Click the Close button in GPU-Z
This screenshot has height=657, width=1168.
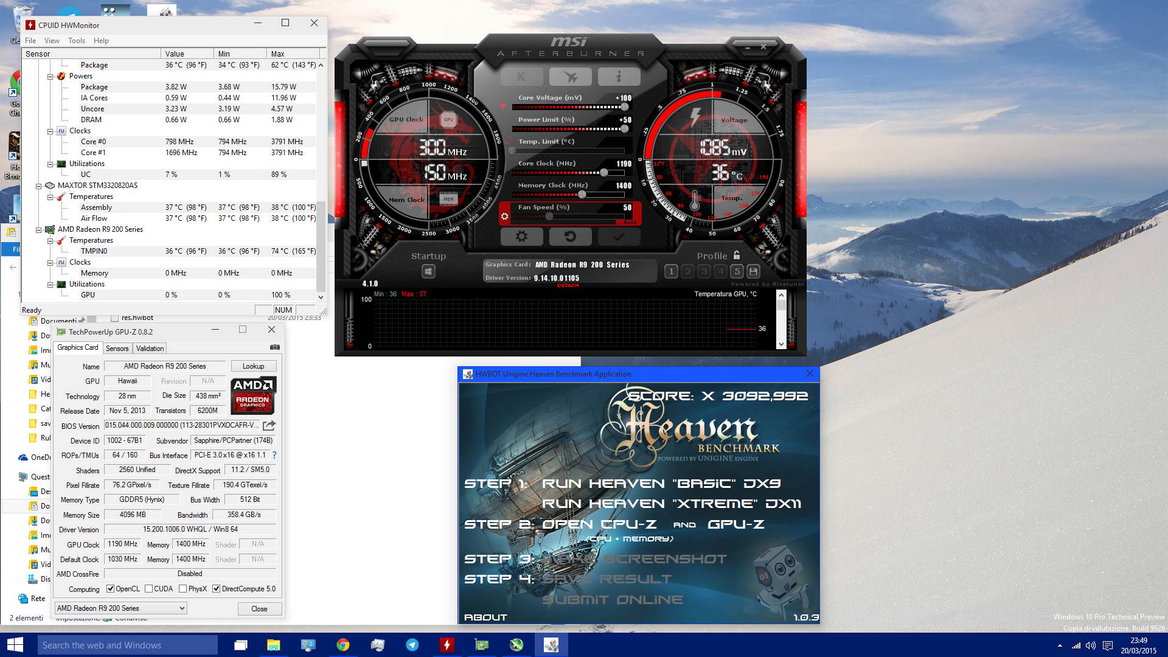[x=259, y=609]
